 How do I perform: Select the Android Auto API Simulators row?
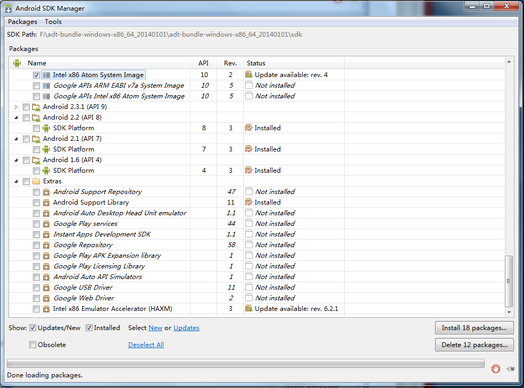[x=256, y=277]
